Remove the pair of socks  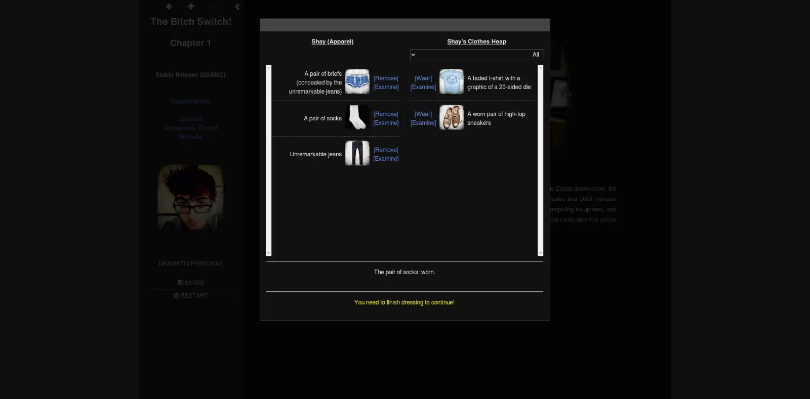386,114
